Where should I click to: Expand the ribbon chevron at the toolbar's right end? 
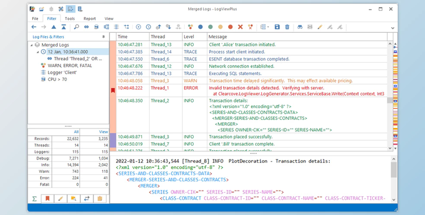pyautogui.click(x=393, y=28)
